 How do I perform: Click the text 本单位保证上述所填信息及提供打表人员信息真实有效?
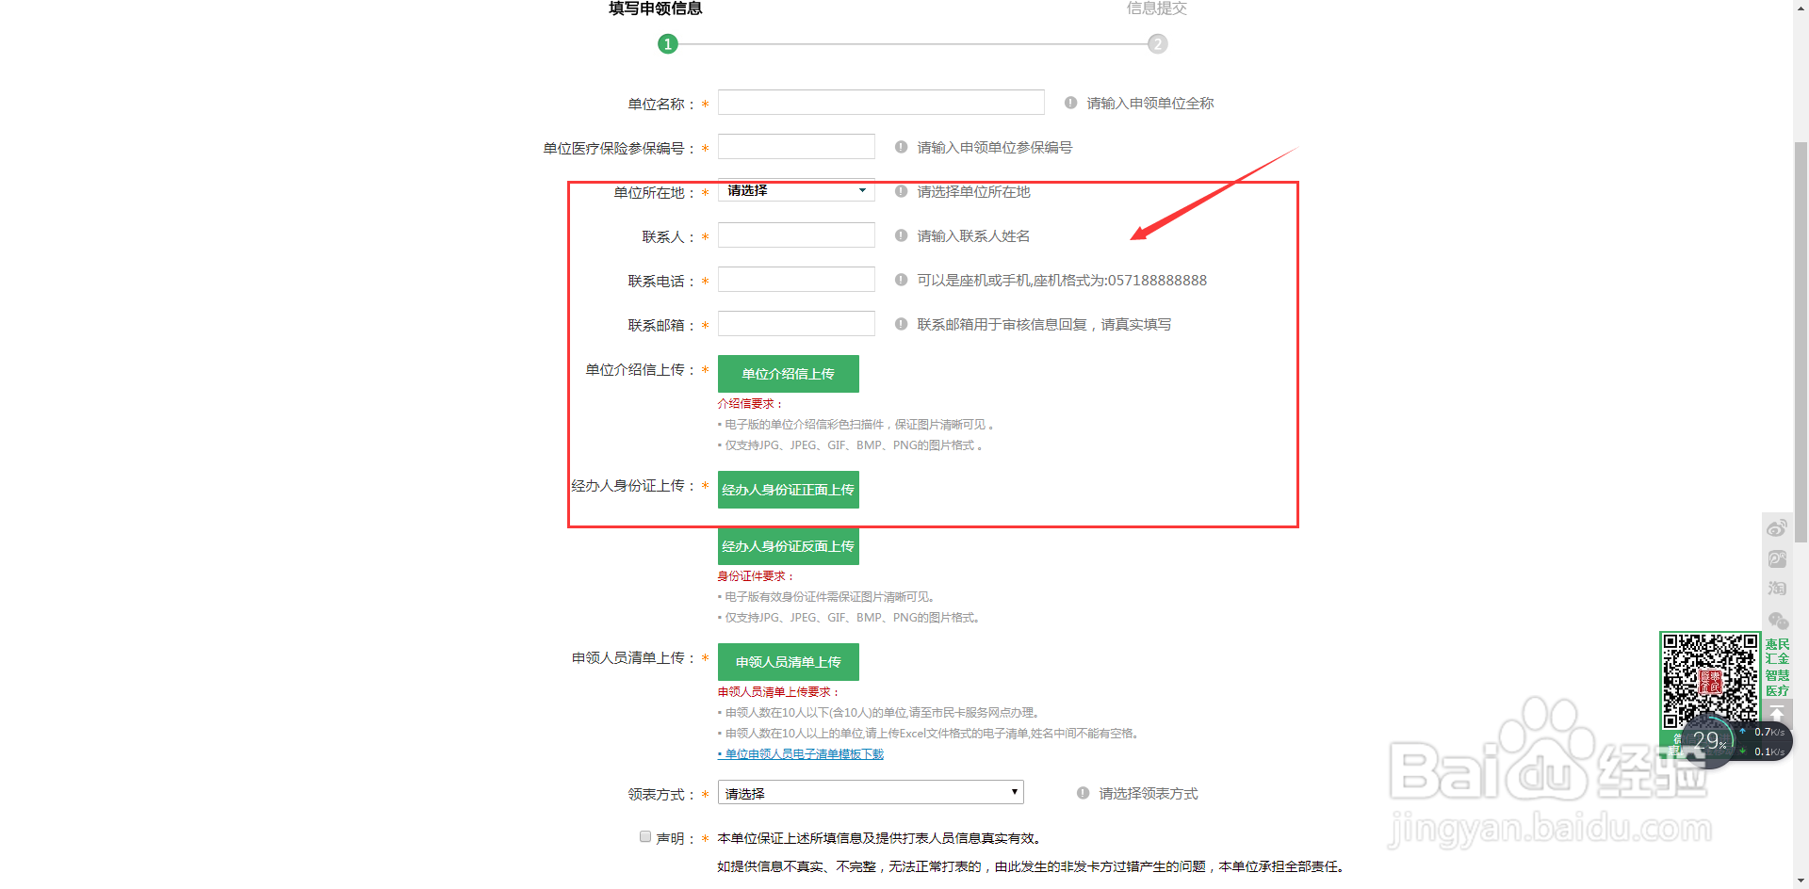(879, 838)
